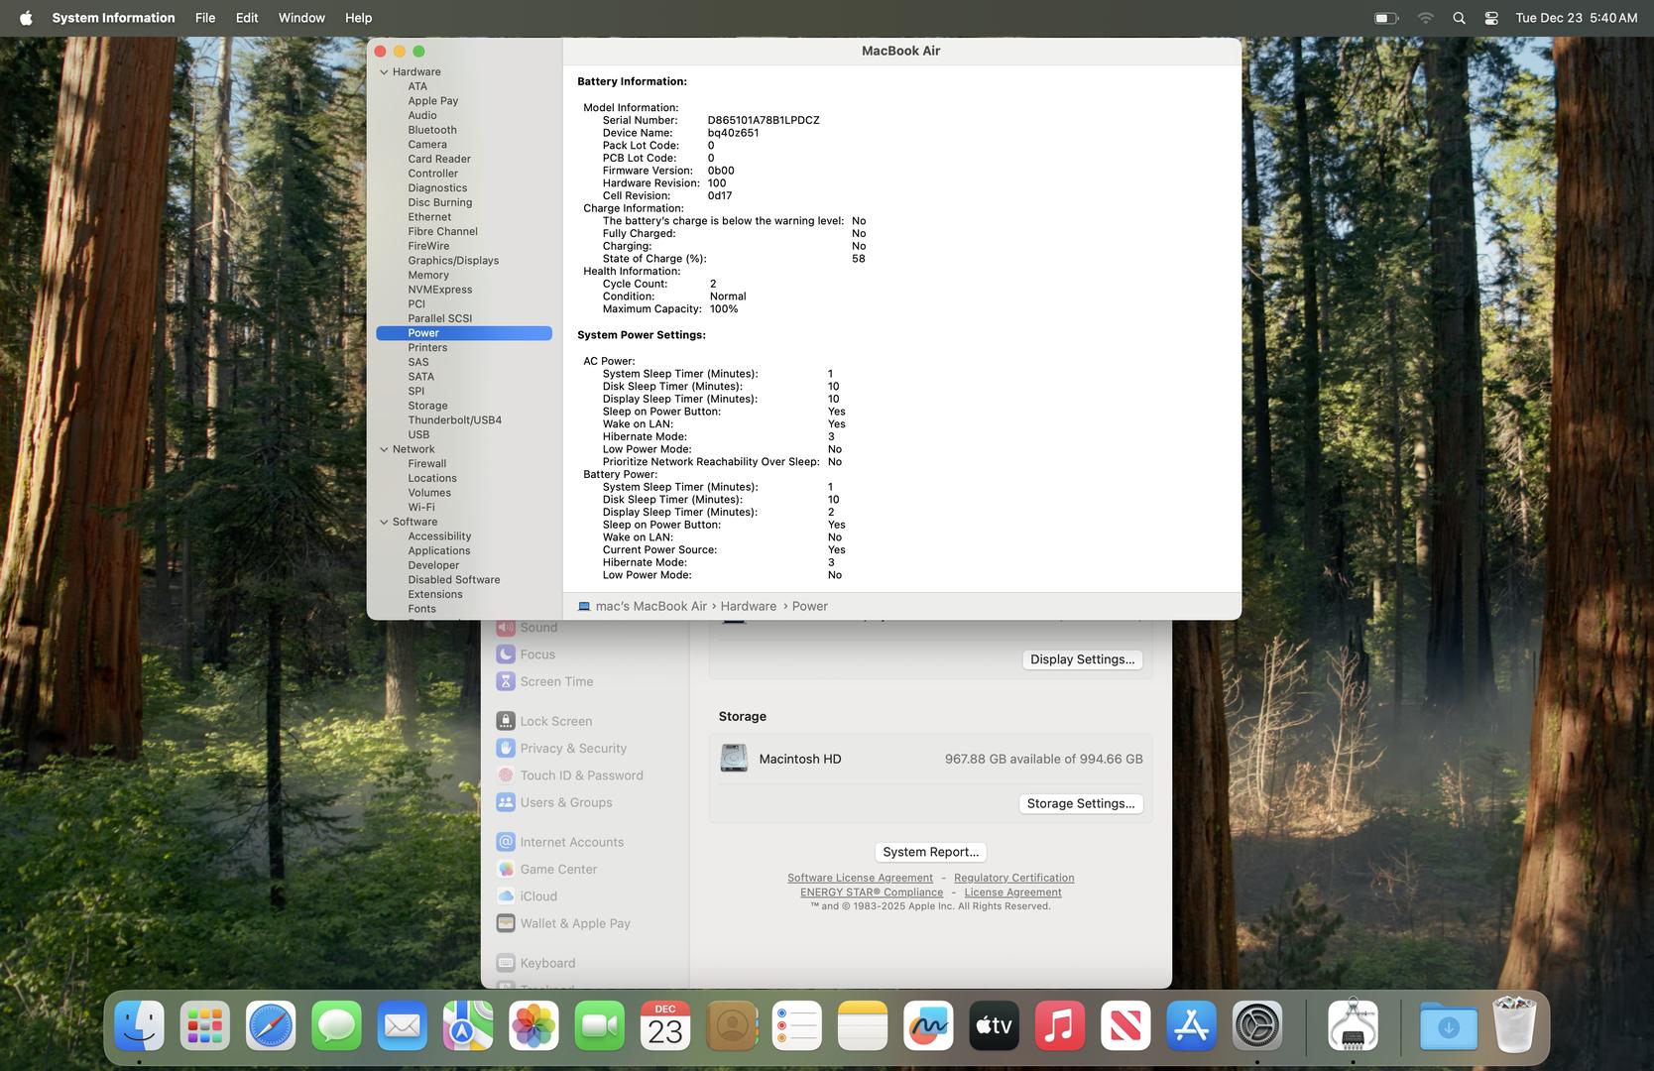Click the Macintosh HD drive icon
Image resolution: width=1654 pixels, height=1071 pixels.
pyautogui.click(x=734, y=759)
